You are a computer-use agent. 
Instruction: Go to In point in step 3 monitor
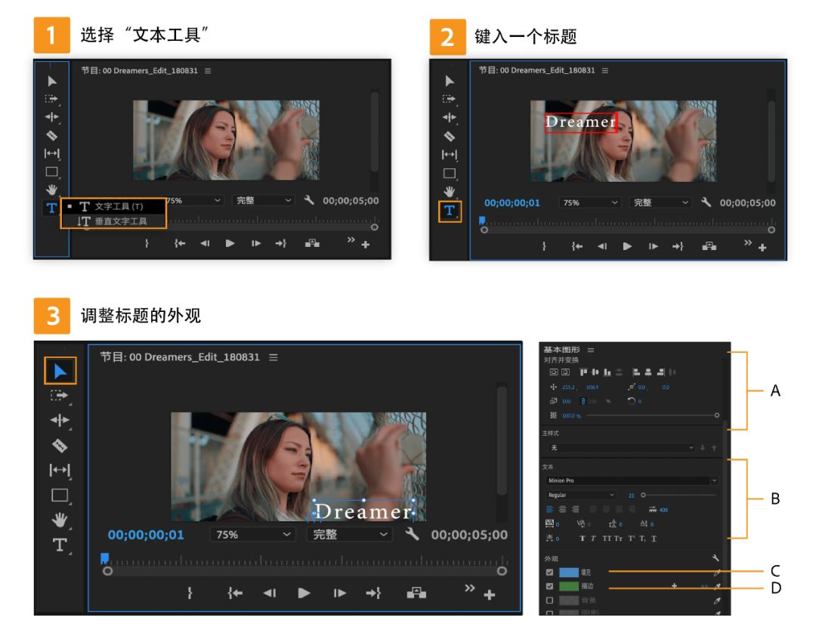pos(235,593)
